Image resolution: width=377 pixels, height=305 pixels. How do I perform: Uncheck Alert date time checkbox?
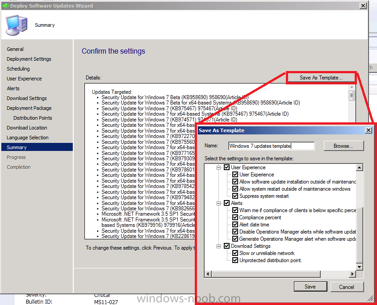(235, 225)
